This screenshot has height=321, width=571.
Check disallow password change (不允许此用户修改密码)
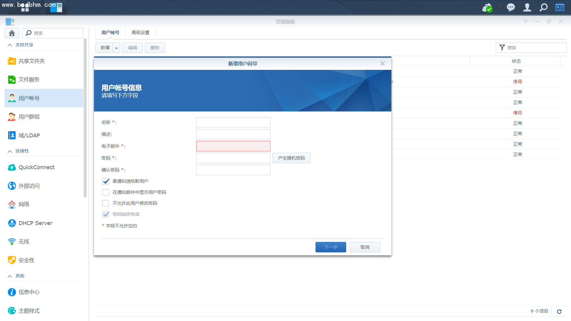(x=106, y=203)
